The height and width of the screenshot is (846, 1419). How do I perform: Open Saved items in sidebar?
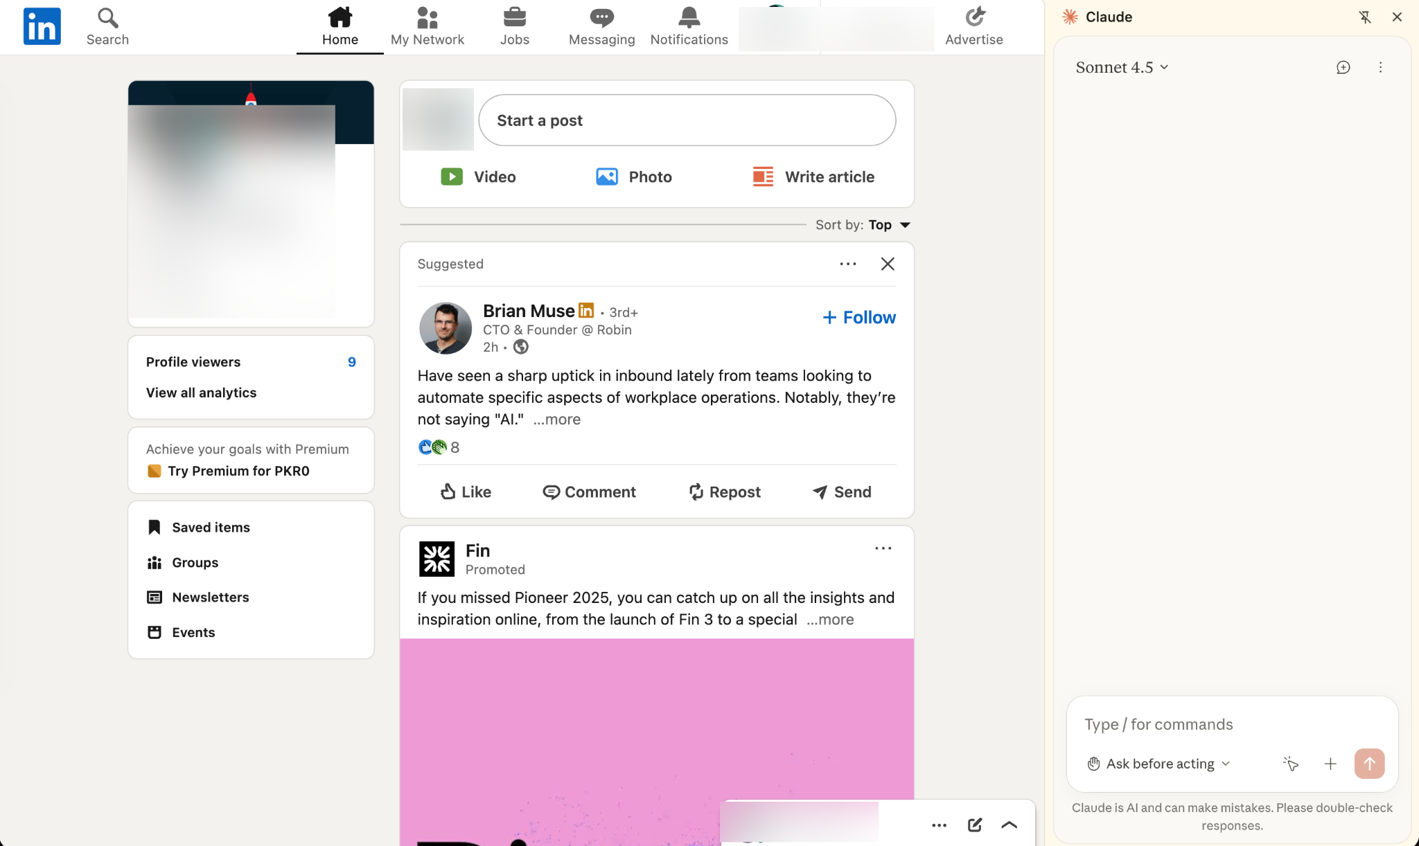(x=211, y=528)
